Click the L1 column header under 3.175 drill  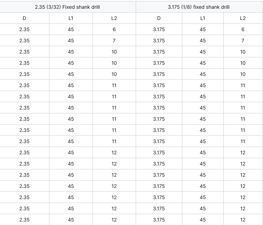203,18
